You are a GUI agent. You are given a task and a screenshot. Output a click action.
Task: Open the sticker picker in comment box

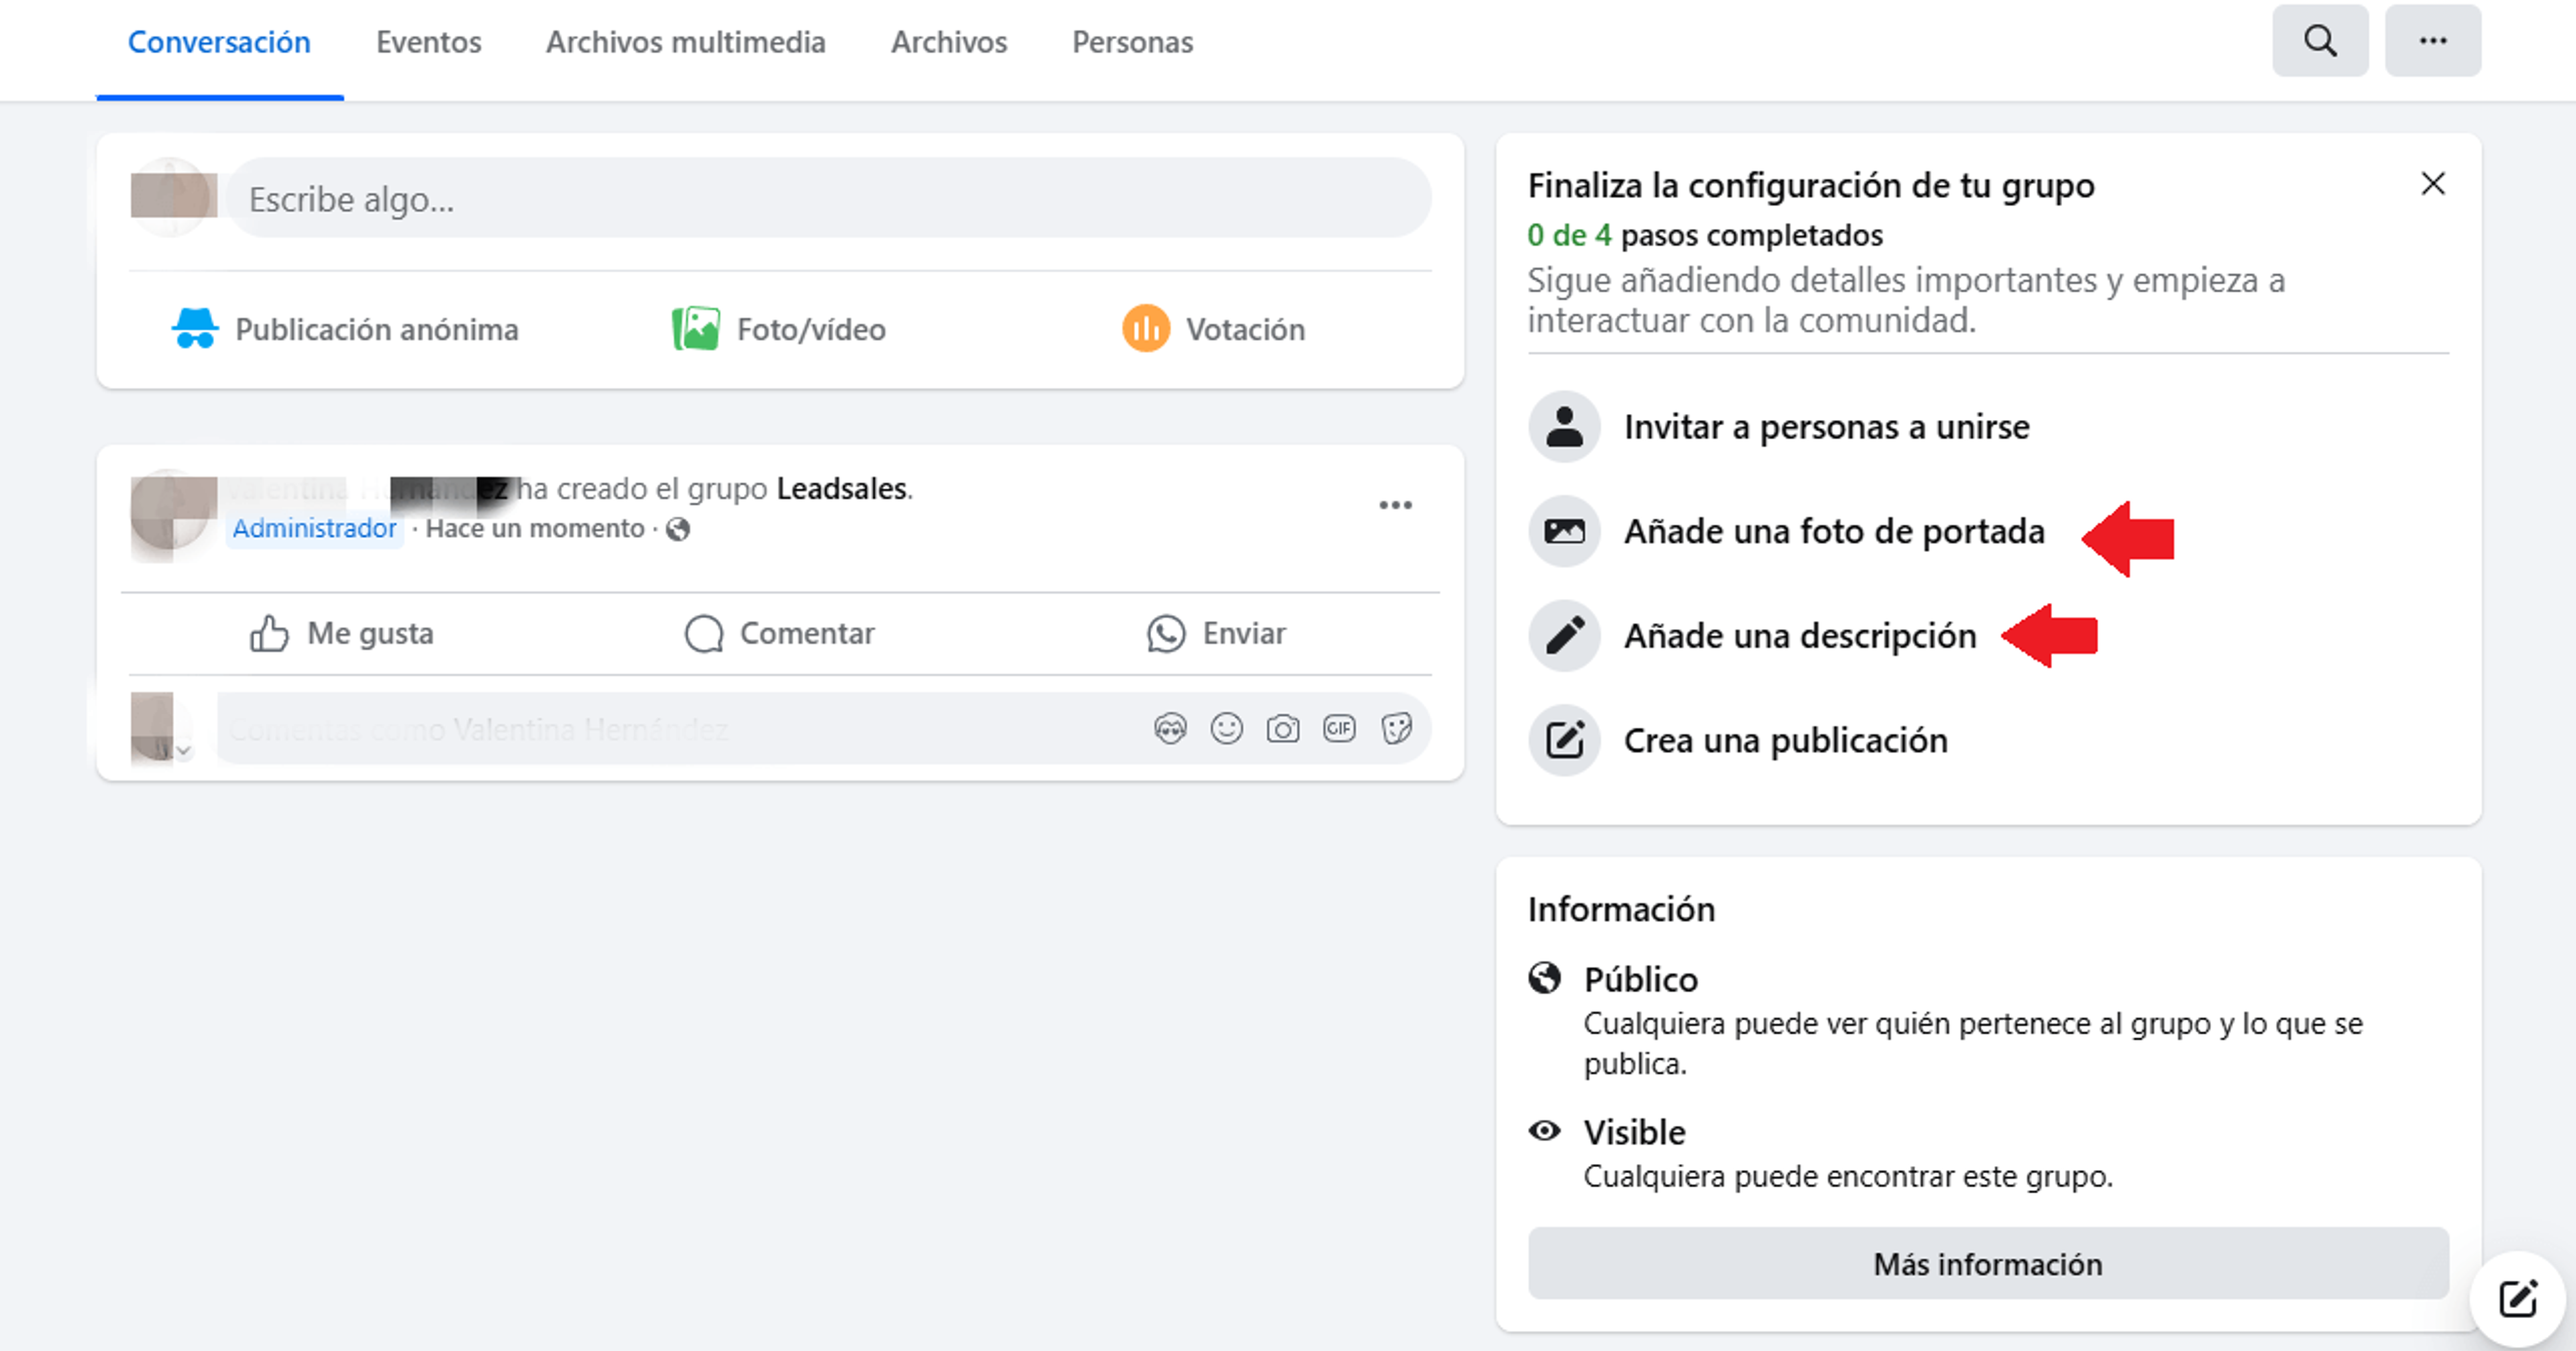click(x=1396, y=728)
